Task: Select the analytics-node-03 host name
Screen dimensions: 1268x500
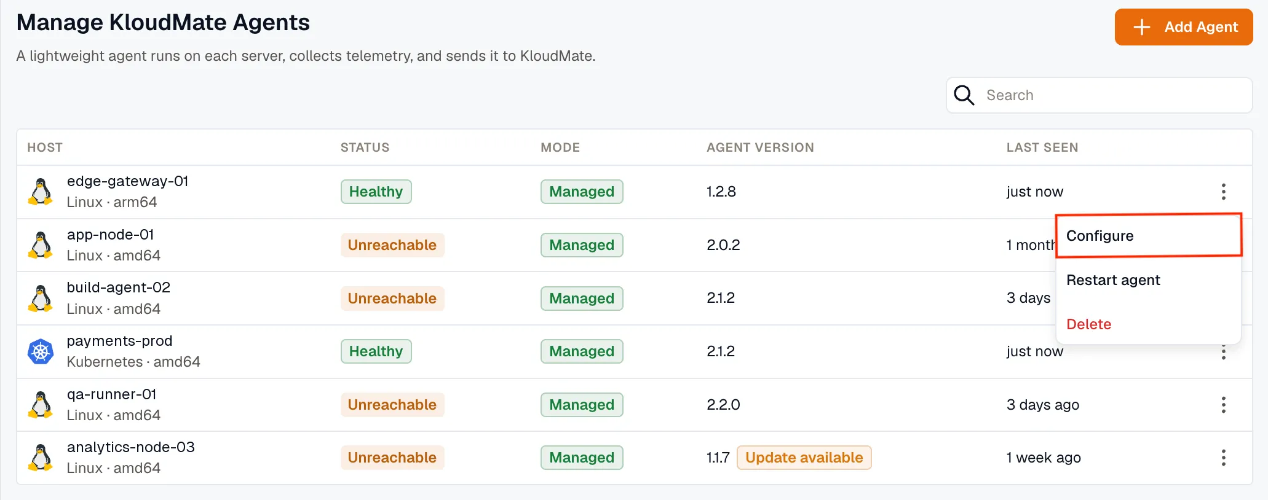Action: pos(130,447)
